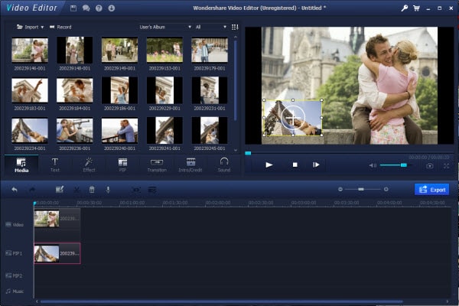Open the User's Album dropdown
459x306 pixels.
tap(164, 27)
